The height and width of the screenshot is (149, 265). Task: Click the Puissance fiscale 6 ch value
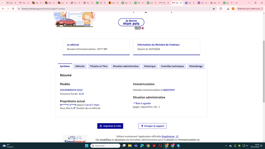point(81,94)
